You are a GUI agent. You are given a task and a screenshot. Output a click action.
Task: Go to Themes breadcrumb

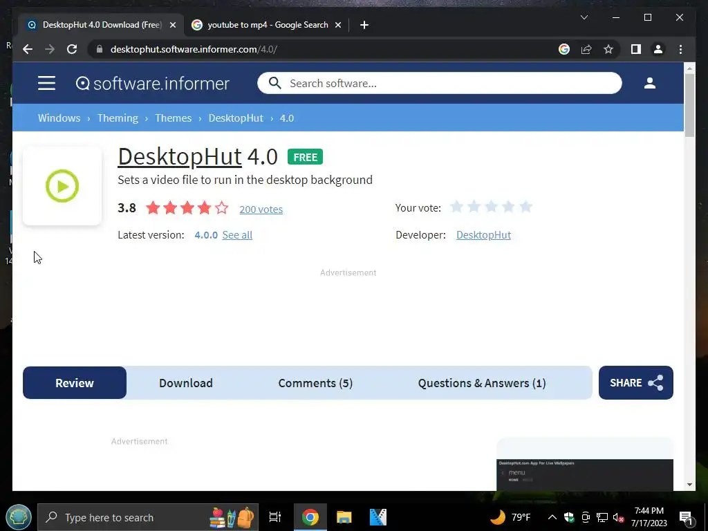(174, 118)
